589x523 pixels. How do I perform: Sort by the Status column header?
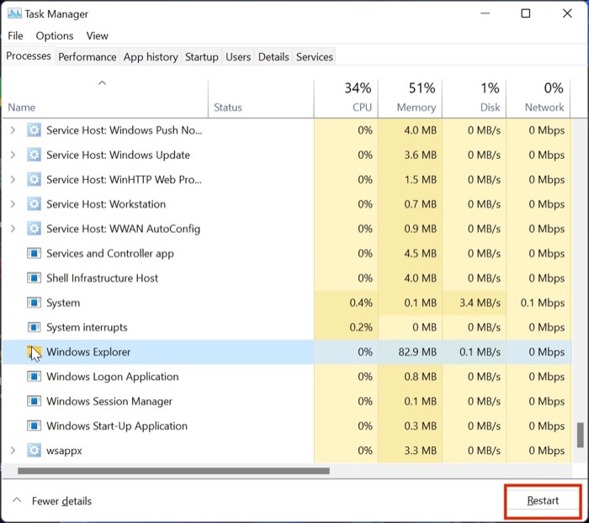[261, 98]
